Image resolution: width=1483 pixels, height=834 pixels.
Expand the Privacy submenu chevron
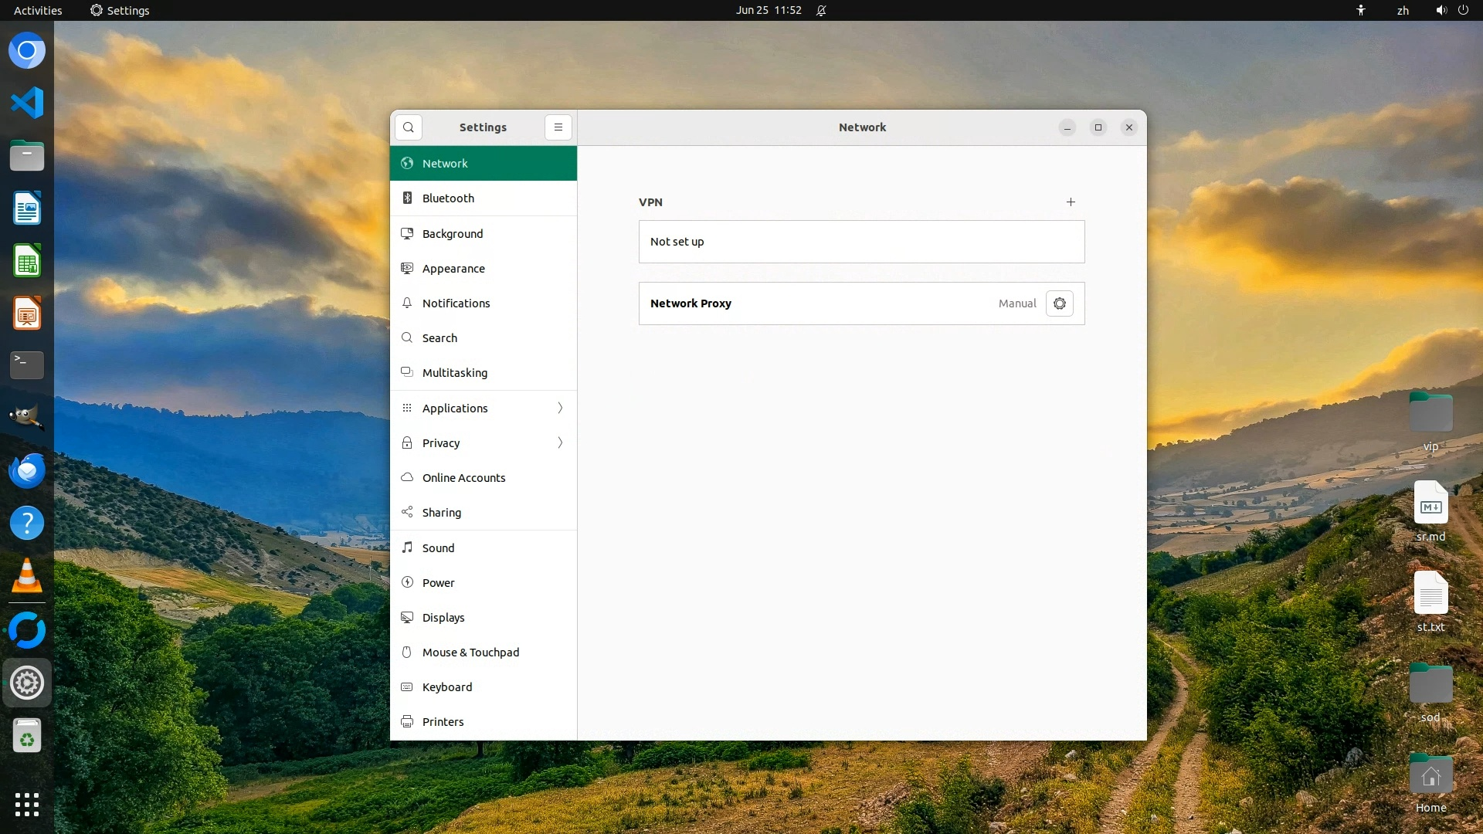tap(560, 443)
